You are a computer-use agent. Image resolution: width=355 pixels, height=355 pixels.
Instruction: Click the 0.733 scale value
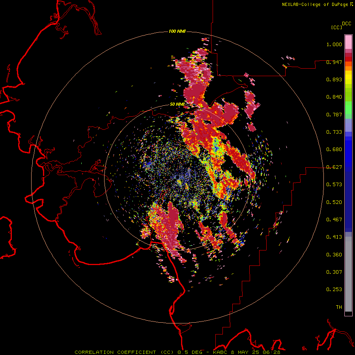coord(334,132)
